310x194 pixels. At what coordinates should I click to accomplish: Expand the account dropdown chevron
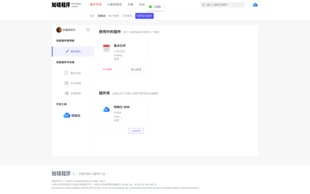tap(88, 30)
